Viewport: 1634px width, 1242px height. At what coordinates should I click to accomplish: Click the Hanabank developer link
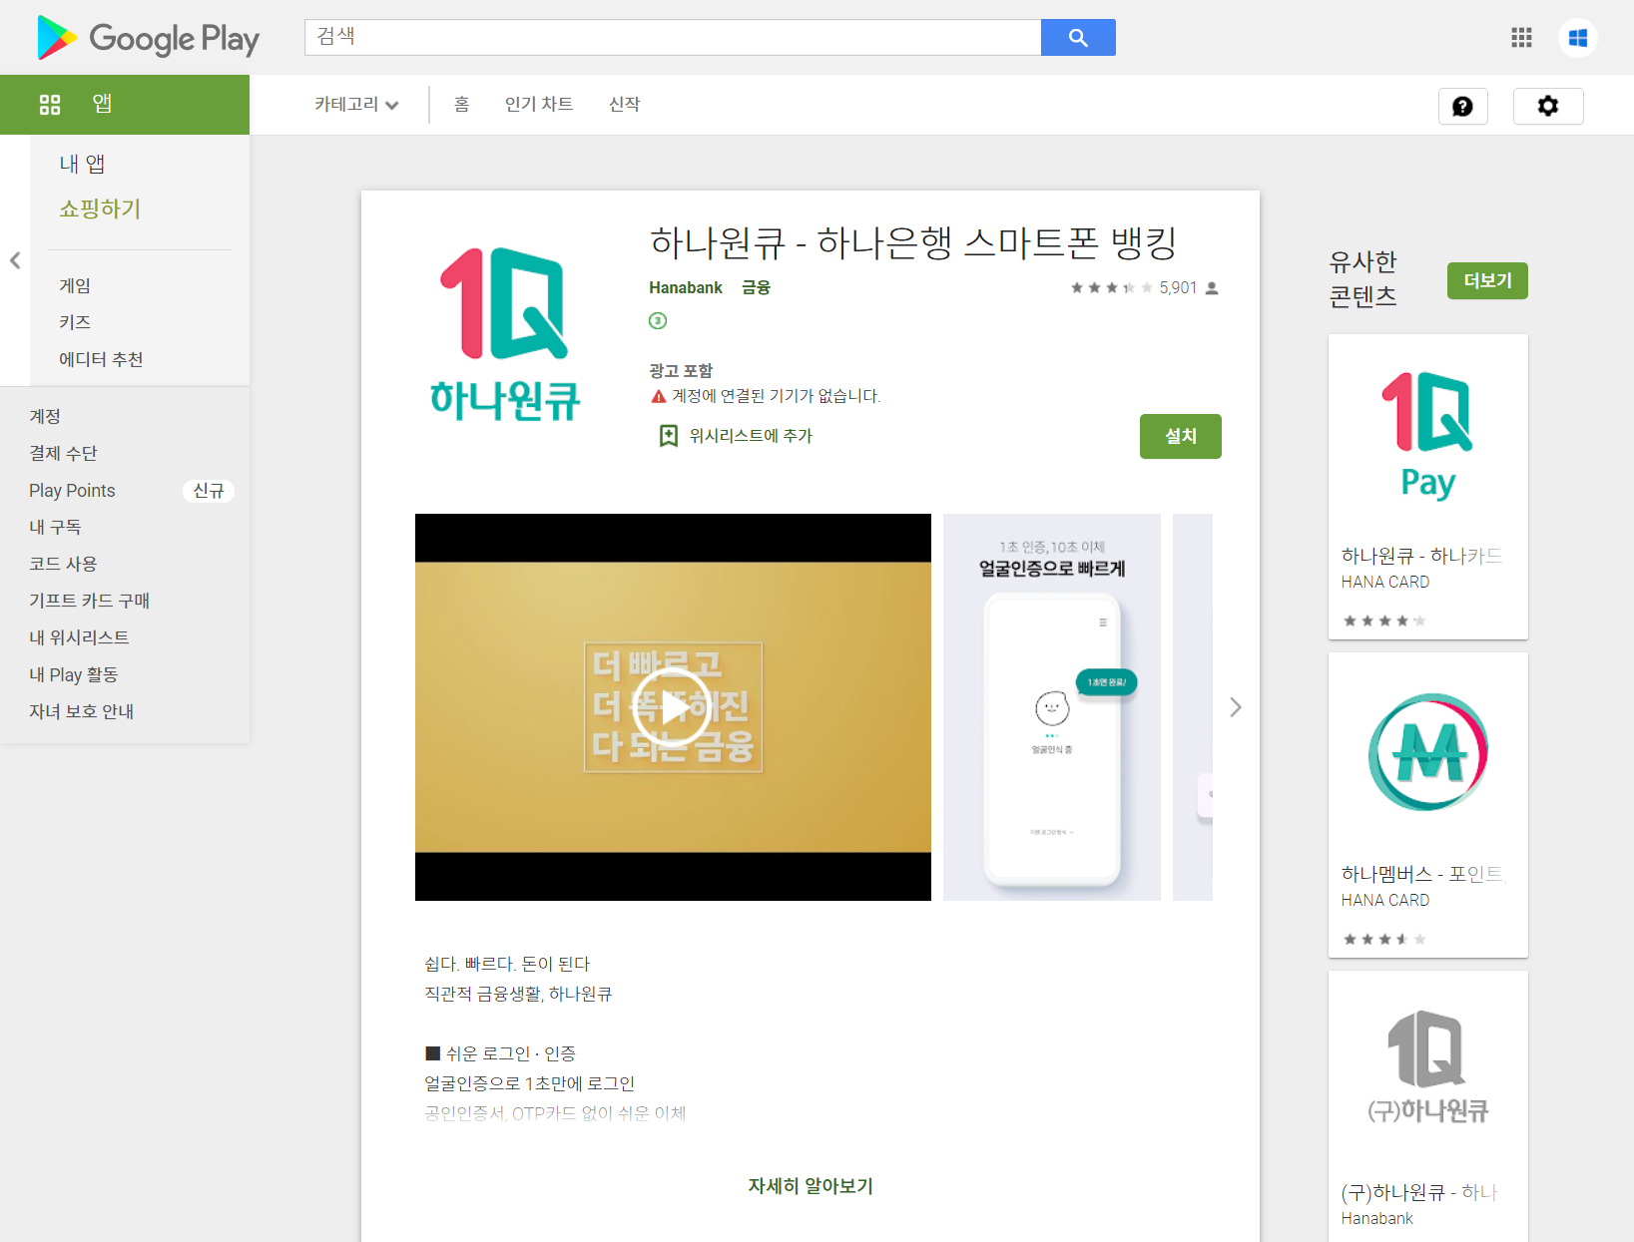pos(686,287)
